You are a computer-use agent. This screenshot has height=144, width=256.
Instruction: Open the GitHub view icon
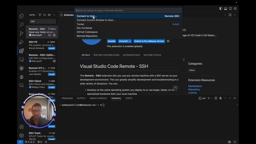click(x=22, y=68)
